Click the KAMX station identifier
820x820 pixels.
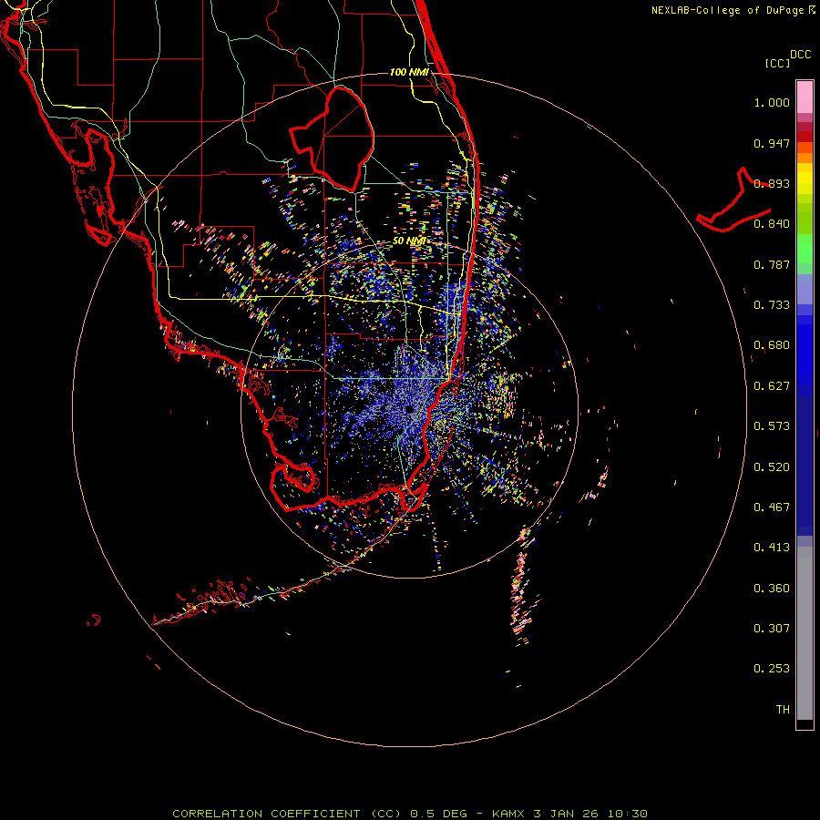(508, 814)
